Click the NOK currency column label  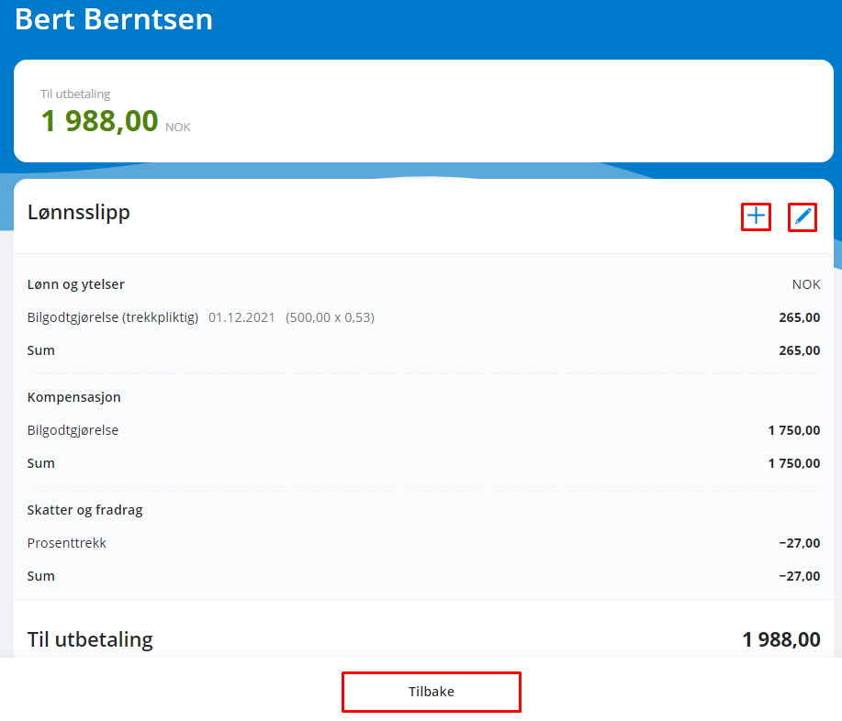pyautogui.click(x=806, y=284)
